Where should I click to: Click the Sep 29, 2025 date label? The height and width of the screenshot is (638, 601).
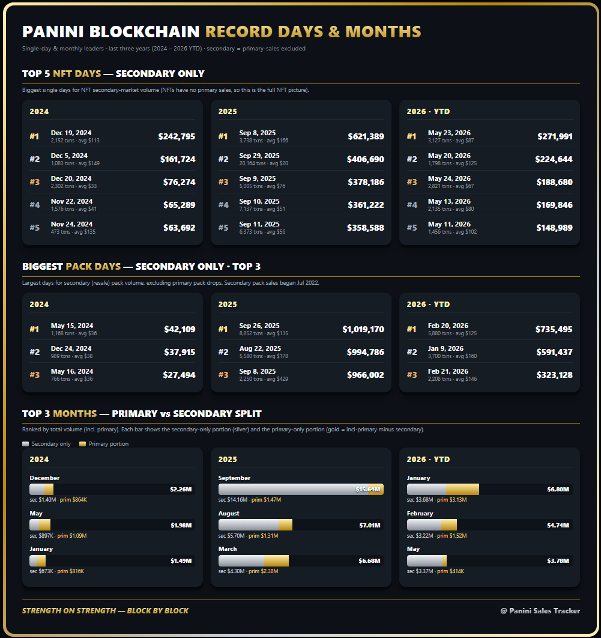point(259,156)
